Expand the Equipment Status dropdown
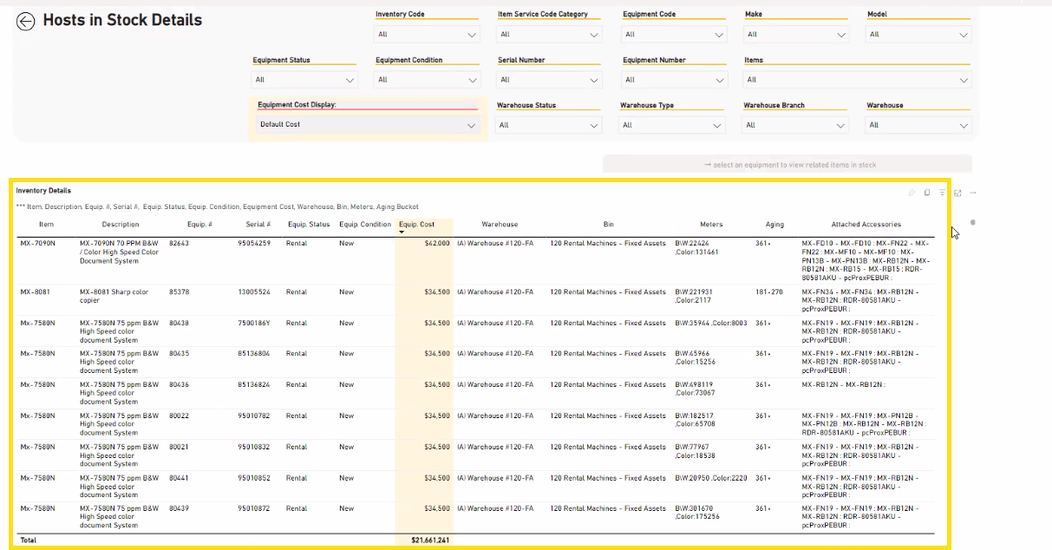 point(304,80)
